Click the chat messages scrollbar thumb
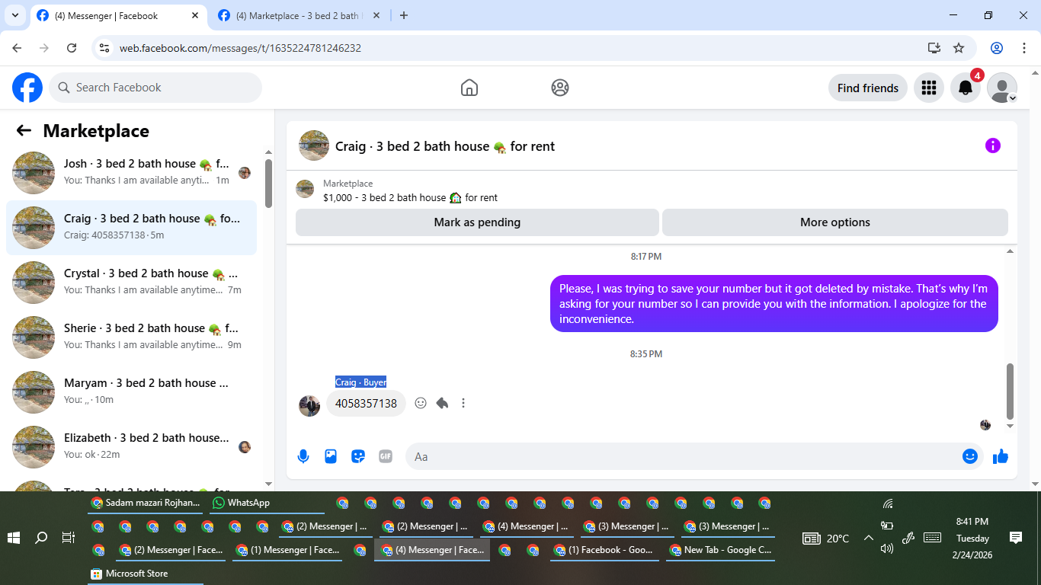This screenshot has height=585, width=1041. pyautogui.click(x=1011, y=392)
